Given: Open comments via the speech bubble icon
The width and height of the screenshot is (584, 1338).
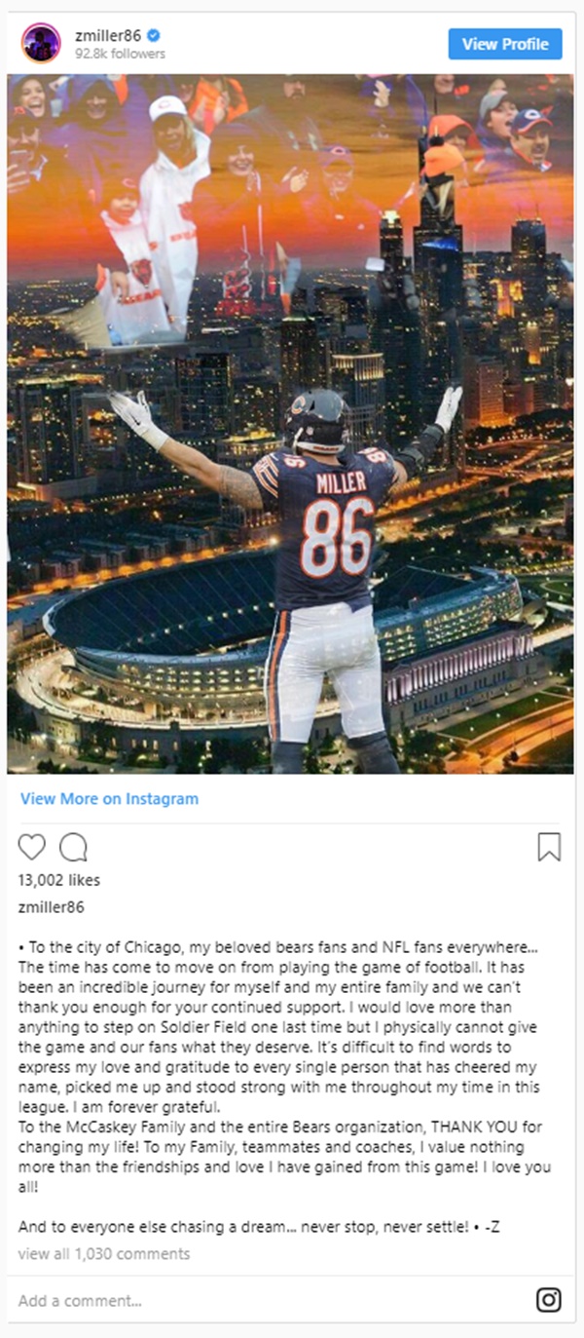Looking at the screenshot, I should (x=73, y=847).
